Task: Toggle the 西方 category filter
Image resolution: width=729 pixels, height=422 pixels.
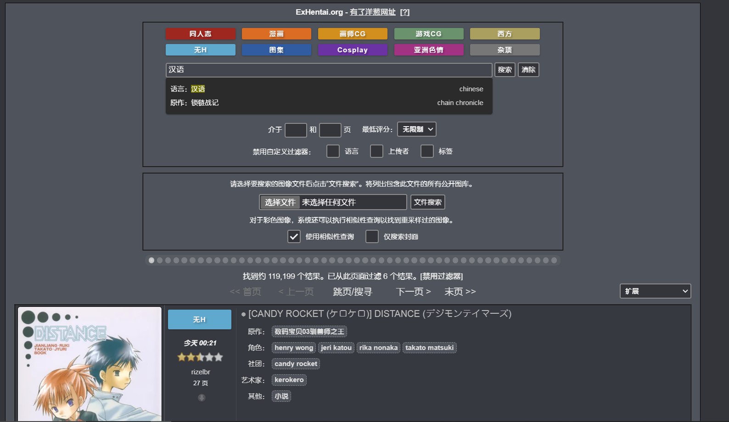Action: coord(505,34)
